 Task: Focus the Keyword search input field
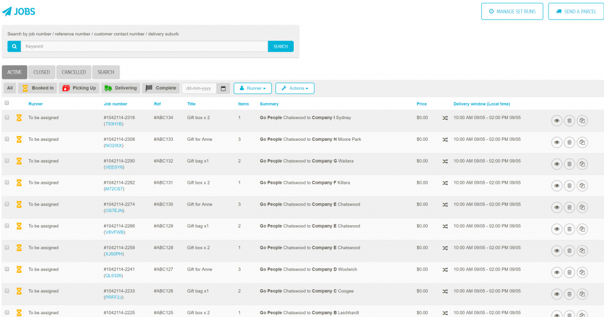[x=145, y=47]
